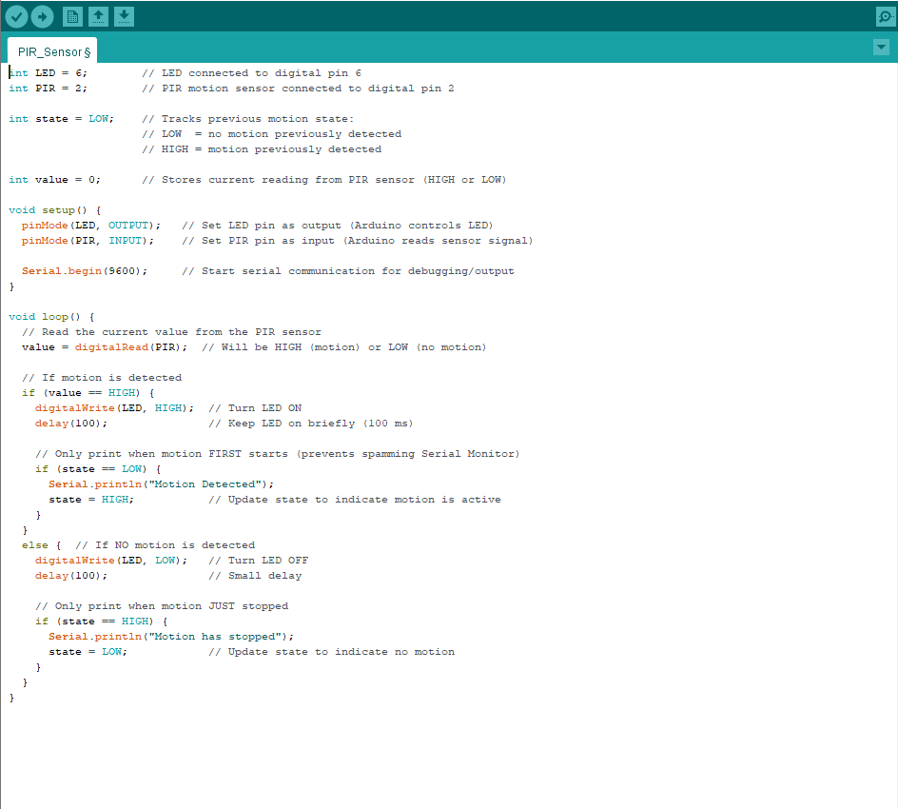Viewport: 898px width, 809px height.
Task: Click the "// Small delay" comment
Action: pyautogui.click(x=255, y=576)
